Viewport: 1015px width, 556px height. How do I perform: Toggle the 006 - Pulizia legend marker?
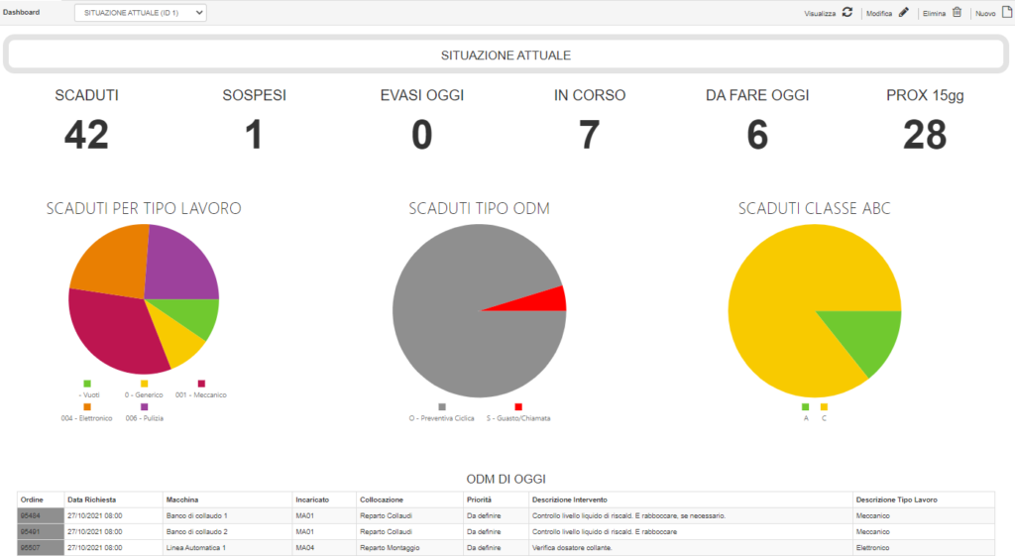[x=145, y=407]
